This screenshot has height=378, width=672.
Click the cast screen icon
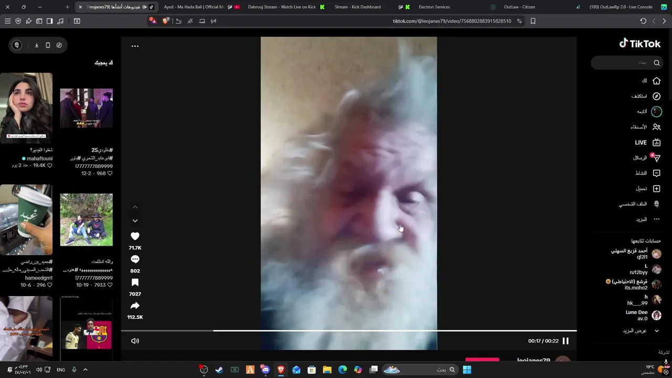click(202, 21)
